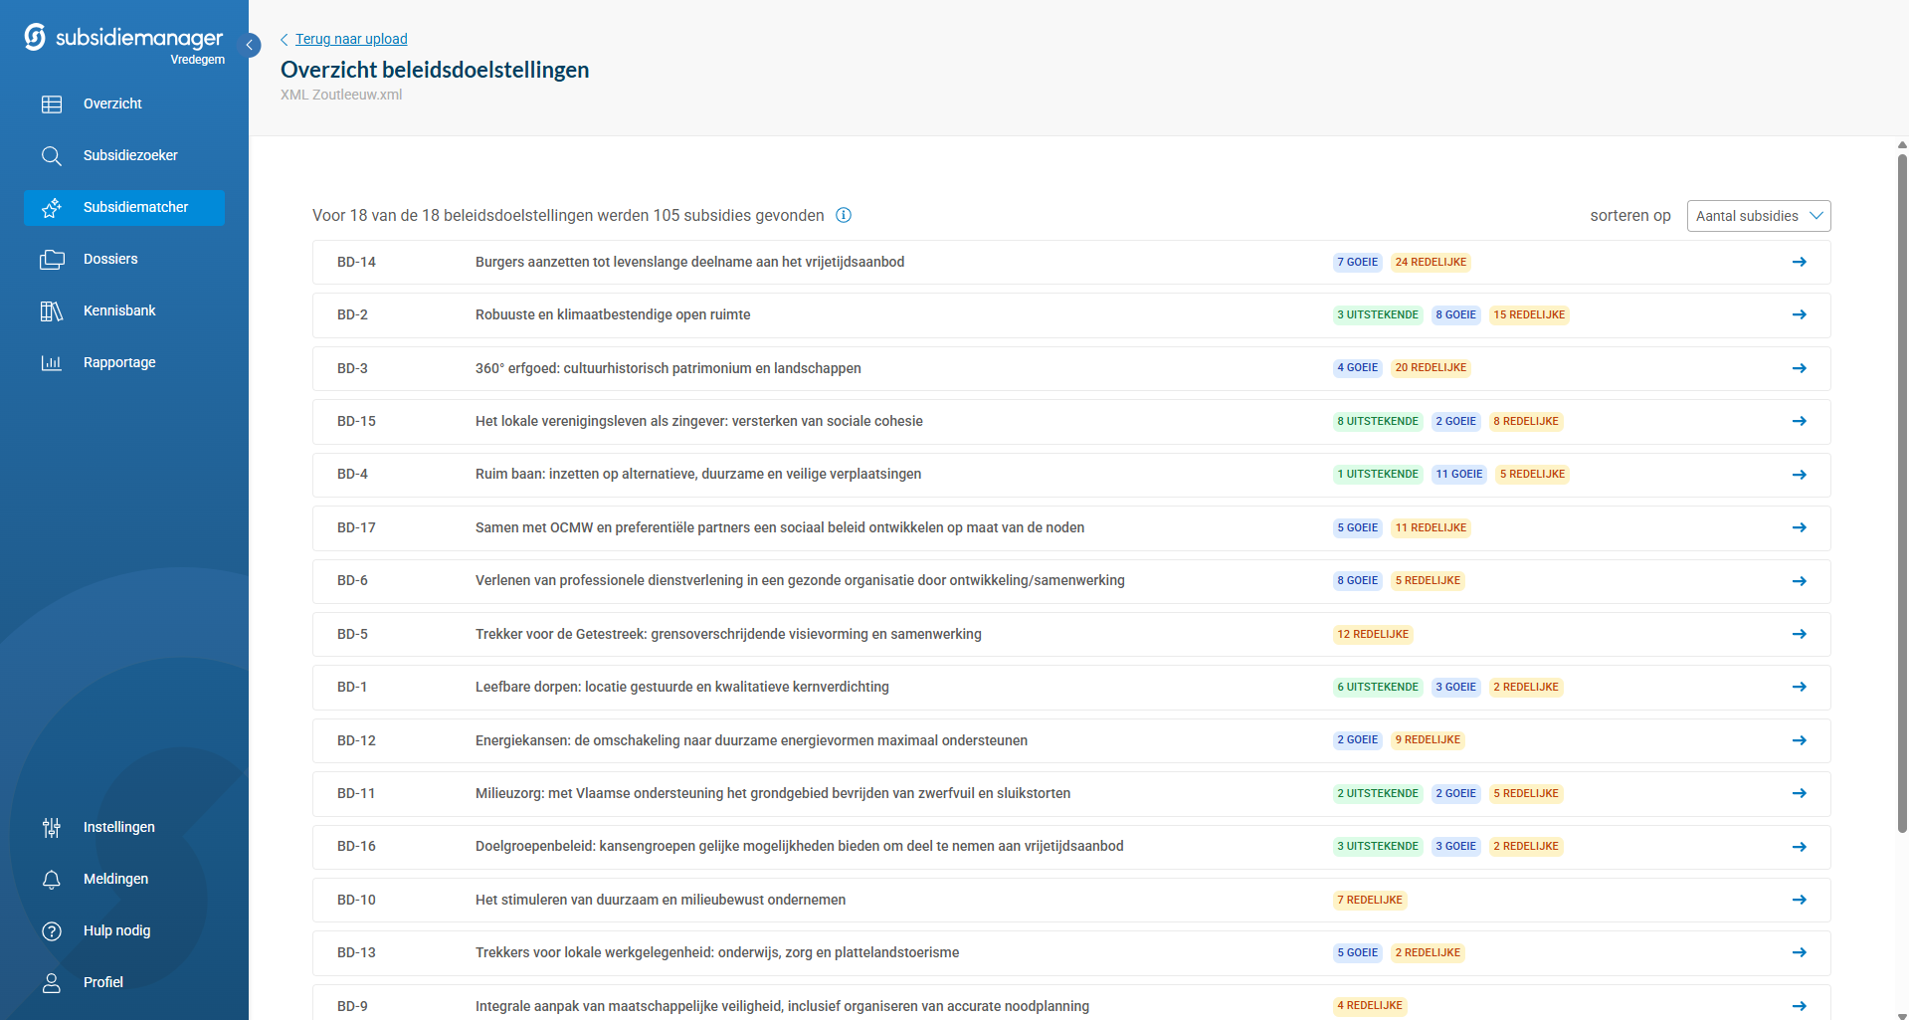Click the 'Trekker voor de Getestreek' row text
This screenshot has height=1020, width=1909.
pos(728,634)
